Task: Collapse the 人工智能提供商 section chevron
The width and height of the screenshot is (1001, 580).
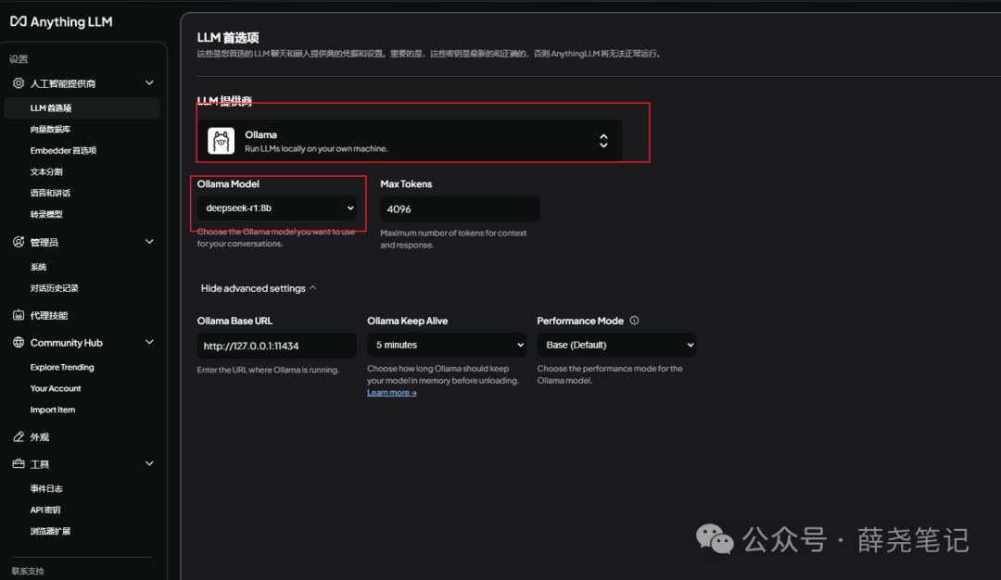Action: 149,83
